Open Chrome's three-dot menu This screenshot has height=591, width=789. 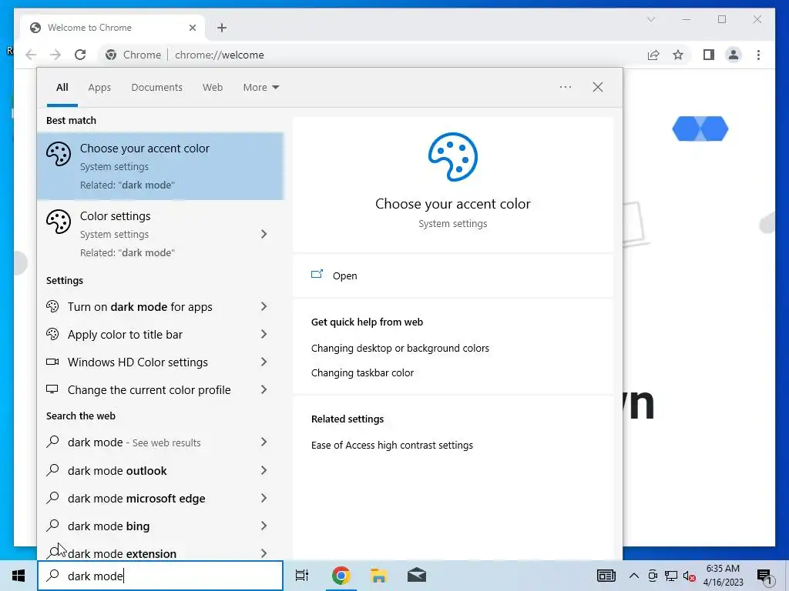pyautogui.click(x=758, y=55)
